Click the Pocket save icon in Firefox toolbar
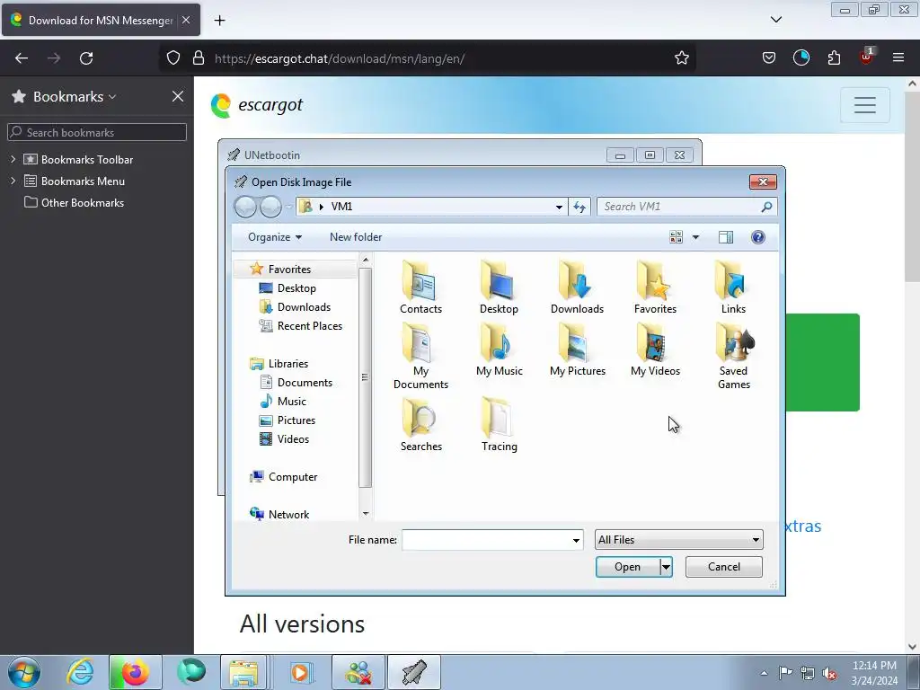The height and width of the screenshot is (690, 920). 769,57
